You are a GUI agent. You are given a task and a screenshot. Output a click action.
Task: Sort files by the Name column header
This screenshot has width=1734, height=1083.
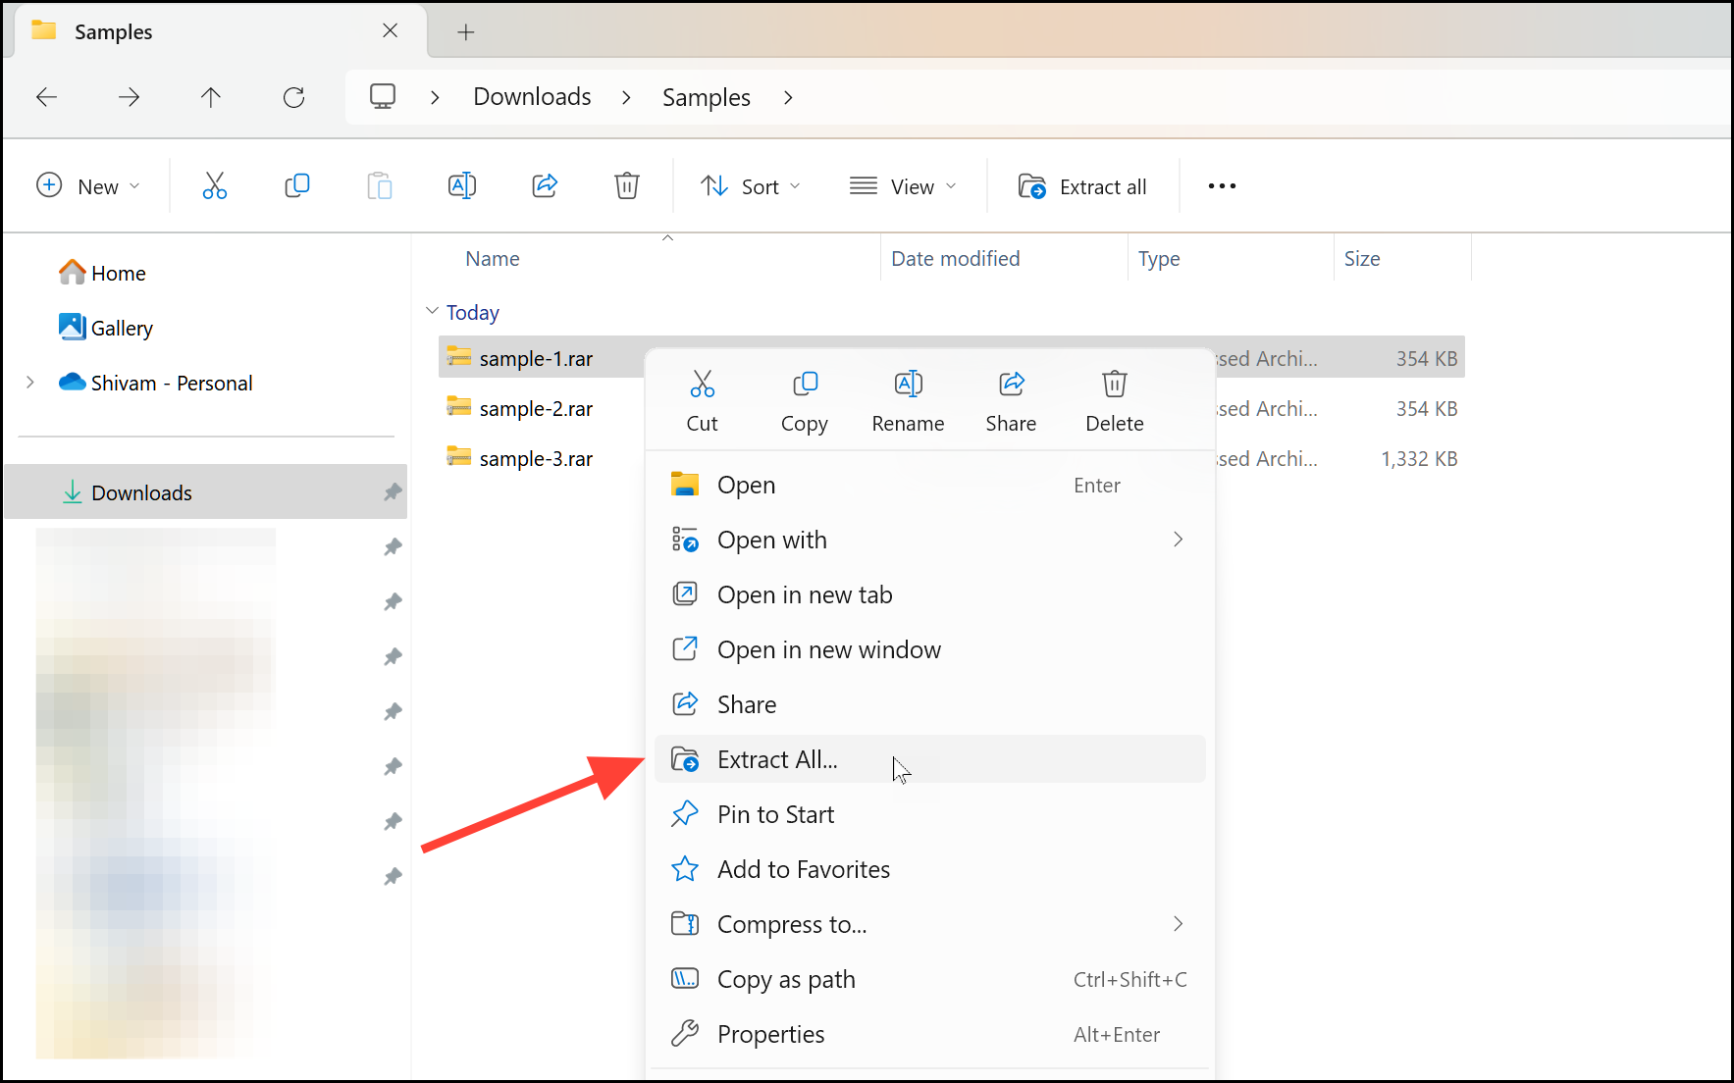coord(492,258)
